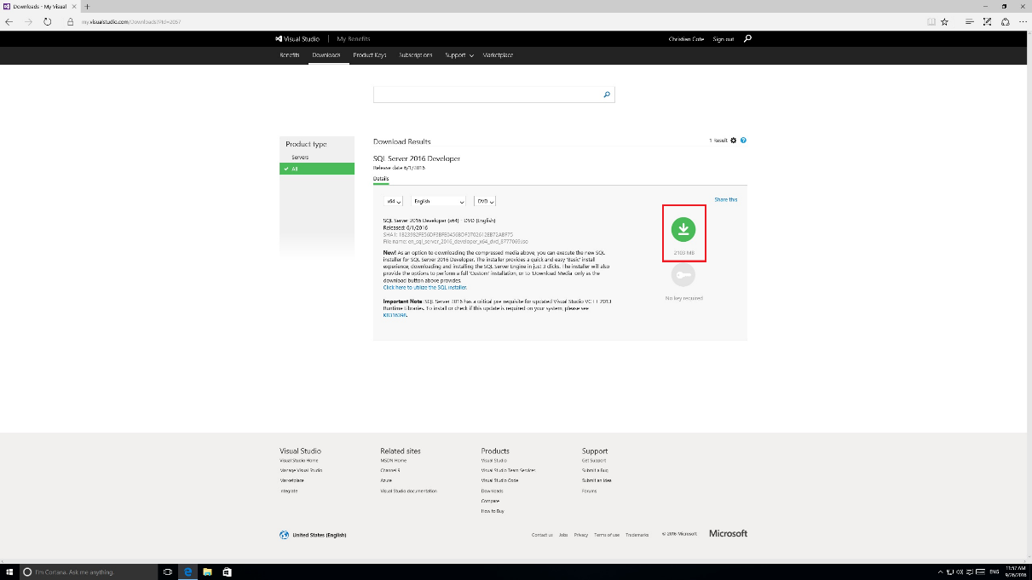
Task: Click the green download button
Action: pos(683,228)
